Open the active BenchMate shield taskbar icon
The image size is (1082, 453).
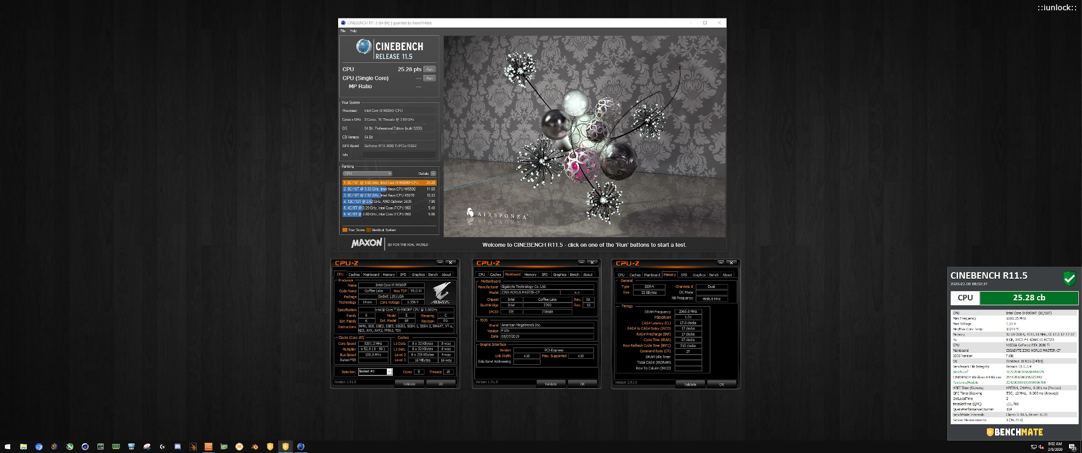tap(285, 447)
